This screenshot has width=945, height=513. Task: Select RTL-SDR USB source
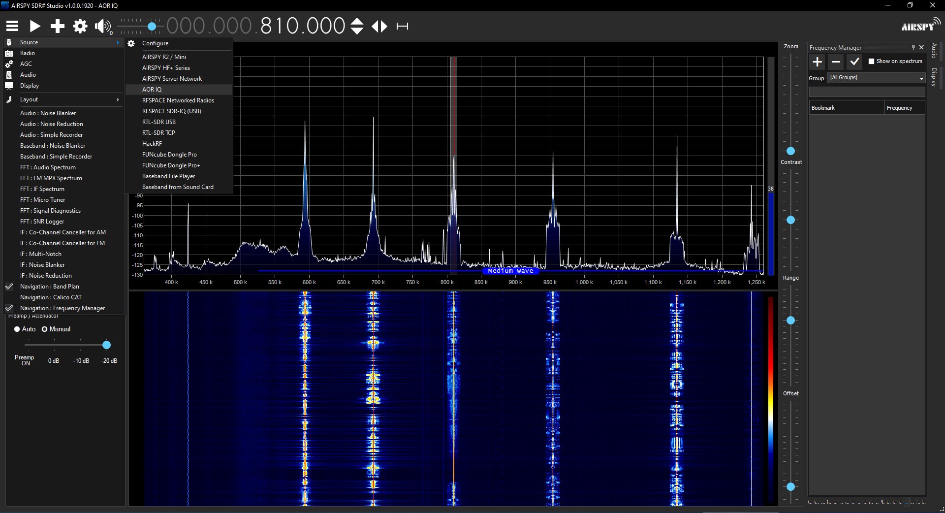tap(179, 122)
